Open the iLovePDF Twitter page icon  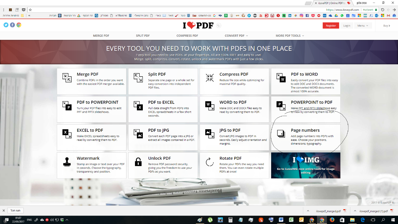click(6, 25)
